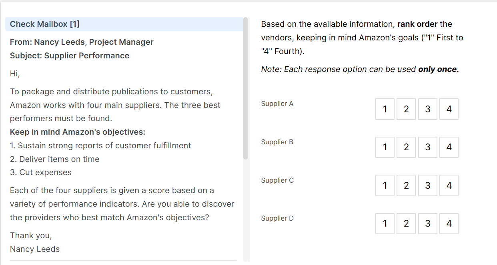Mark Supplier D as rank 2
This screenshot has width=497, height=265.
point(406,223)
